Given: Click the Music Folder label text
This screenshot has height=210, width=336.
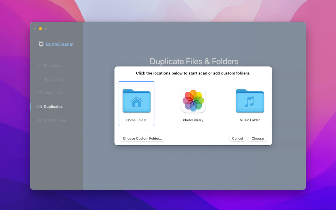Looking at the screenshot, I should click(x=250, y=120).
